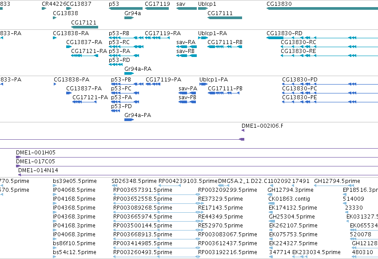The image size is (378, 259).
Task: Select the EK262107.5prime EST label
Action: coord(293,226)
